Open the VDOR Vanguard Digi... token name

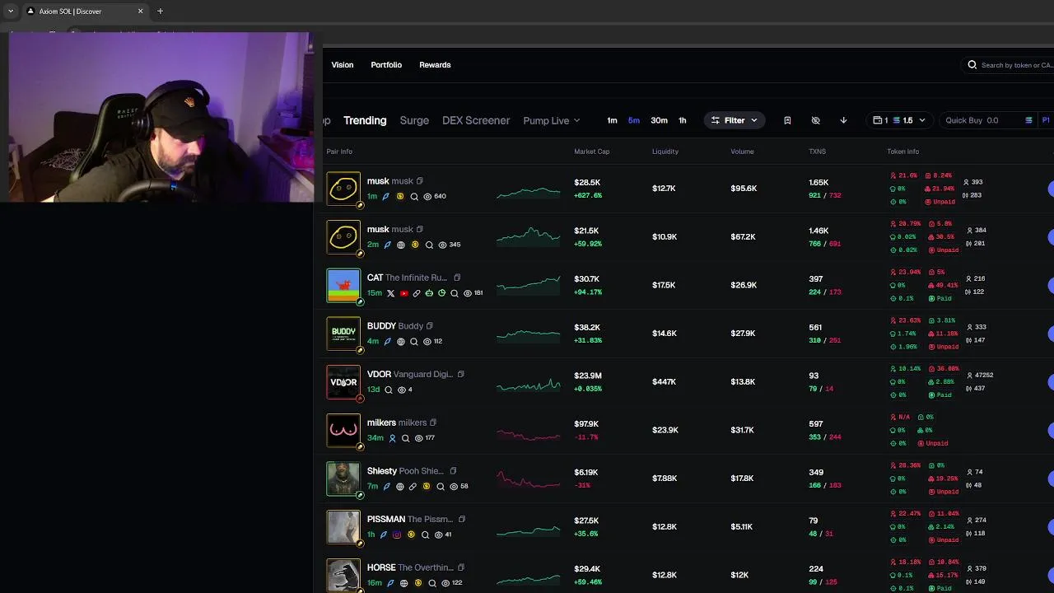pos(410,374)
